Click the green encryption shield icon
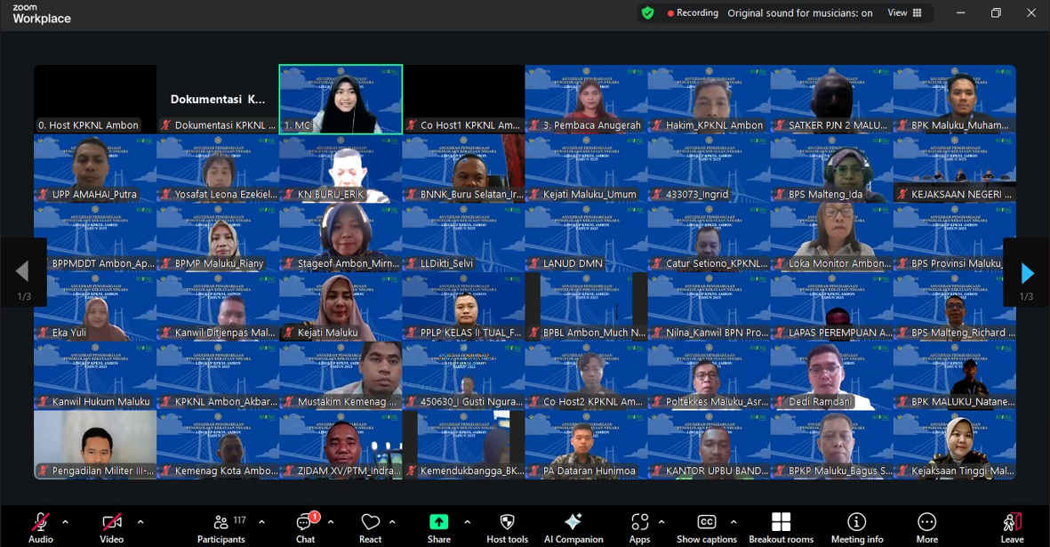The height and width of the screenshot is (547, 1050). point(647,13)
